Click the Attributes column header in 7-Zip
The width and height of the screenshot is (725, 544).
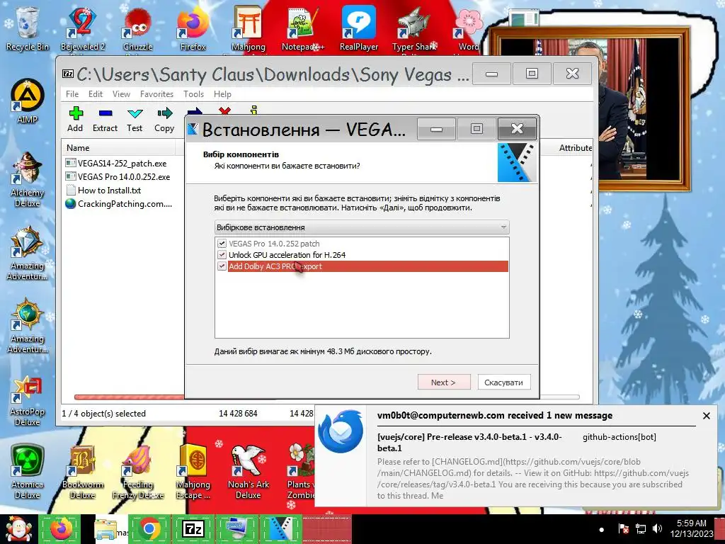point(575,148)
